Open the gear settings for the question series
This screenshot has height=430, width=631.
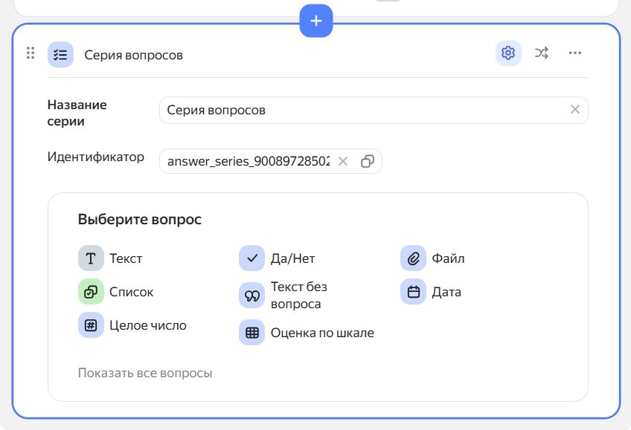click(x=508, y=53)
